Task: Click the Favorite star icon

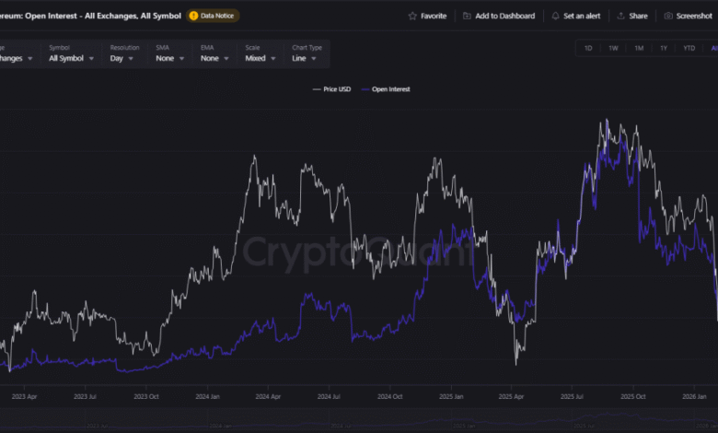Action: 413,16
